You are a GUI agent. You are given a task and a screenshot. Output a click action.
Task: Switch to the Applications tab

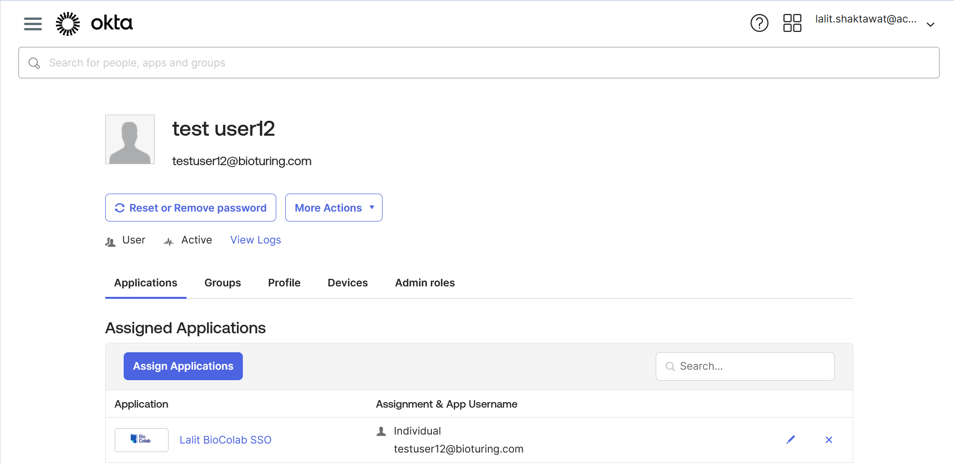pyautogui.click(x=146, y=283)
